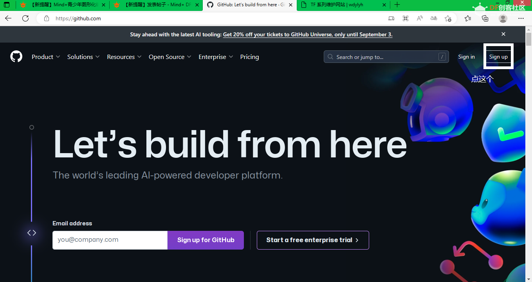Expand the Solutions menu
Screen dimensions: 532x282
tap(83, 57)
